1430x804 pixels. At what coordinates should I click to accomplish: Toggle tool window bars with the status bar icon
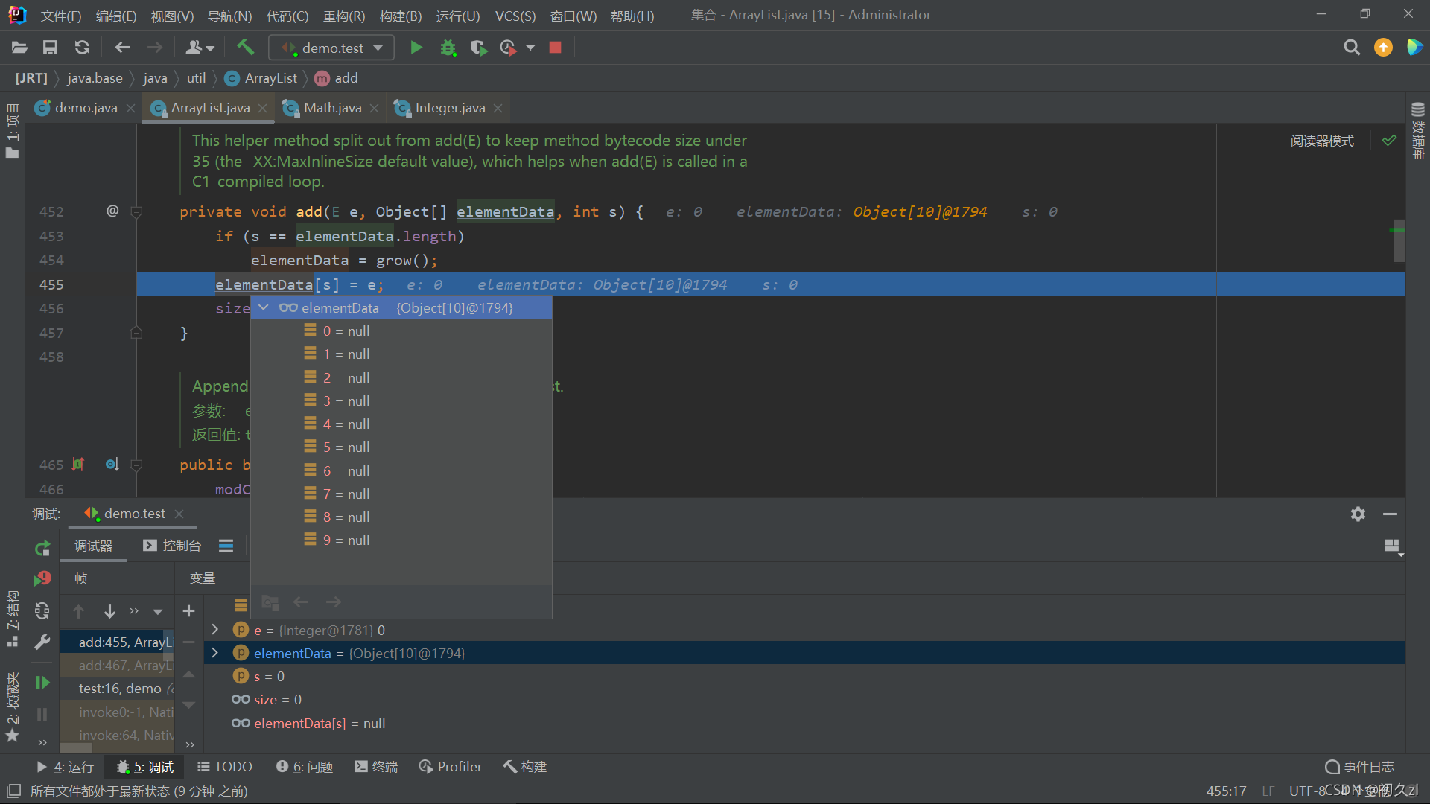[13, 791]
